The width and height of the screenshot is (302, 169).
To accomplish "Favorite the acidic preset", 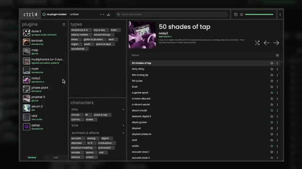I will click(x=272, y=146).
